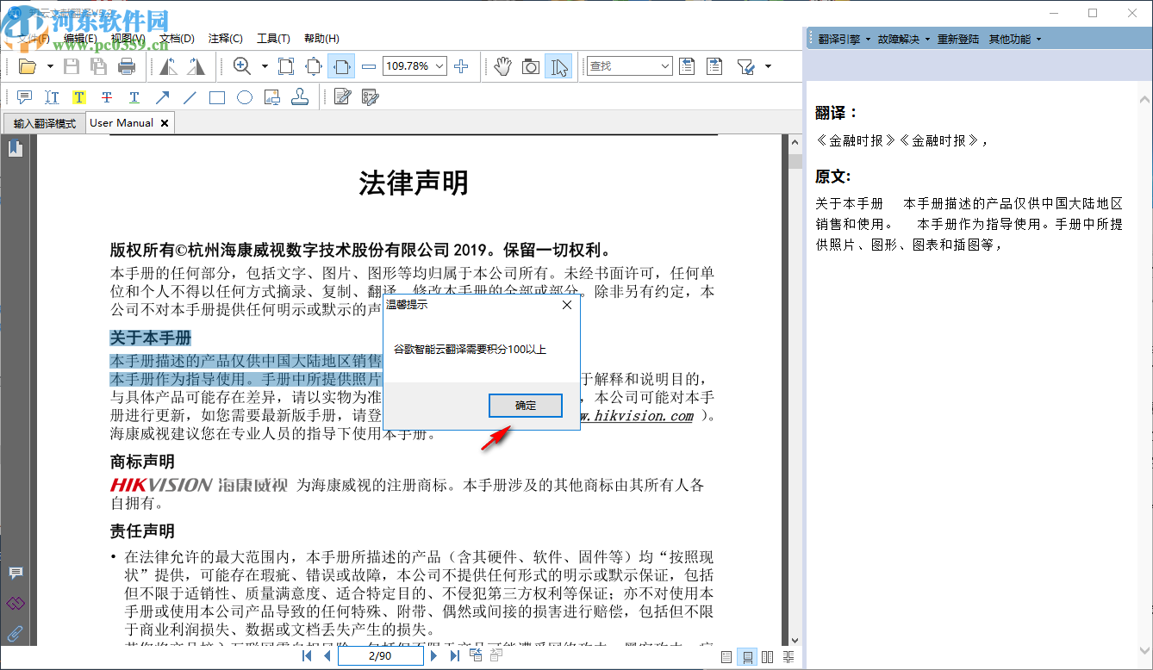
Task: Open the search options filter icon
Action: tap(746, 66)
